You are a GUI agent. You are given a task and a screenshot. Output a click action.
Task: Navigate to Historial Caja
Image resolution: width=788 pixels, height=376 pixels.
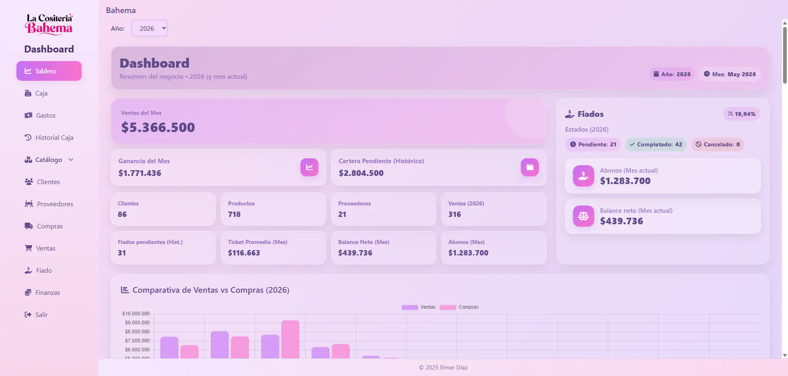[x=49, y=137]
